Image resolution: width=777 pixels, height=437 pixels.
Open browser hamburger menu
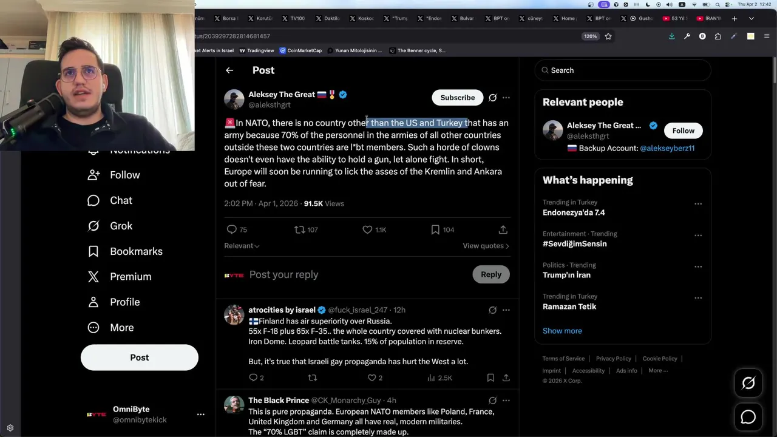(767, 36)
